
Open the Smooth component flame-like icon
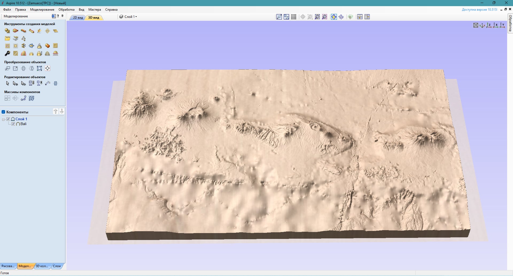[39, 46]
